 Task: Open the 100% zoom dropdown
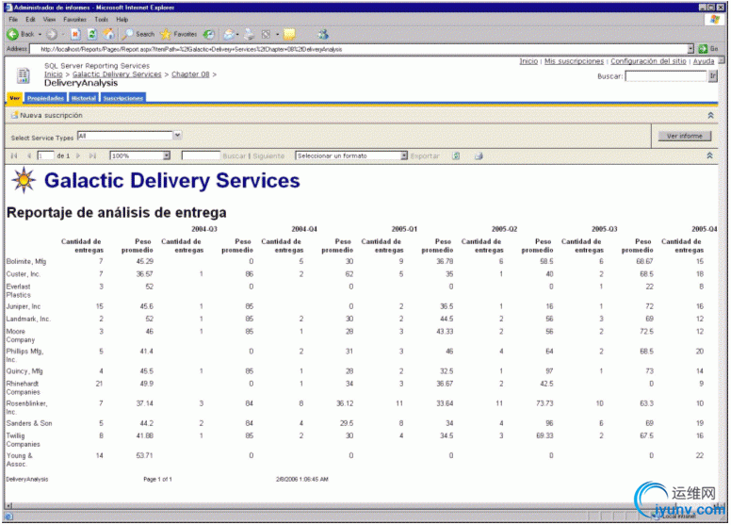coord(167,156)
